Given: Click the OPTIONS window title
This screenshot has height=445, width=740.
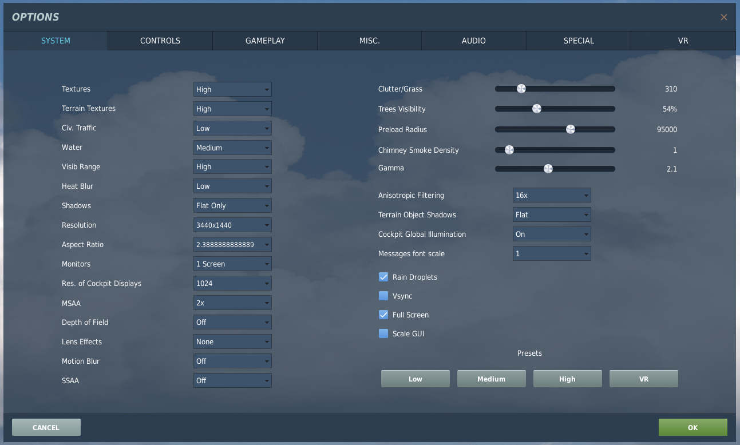Looking at the screenshot, I should click(x=35, y=17).
